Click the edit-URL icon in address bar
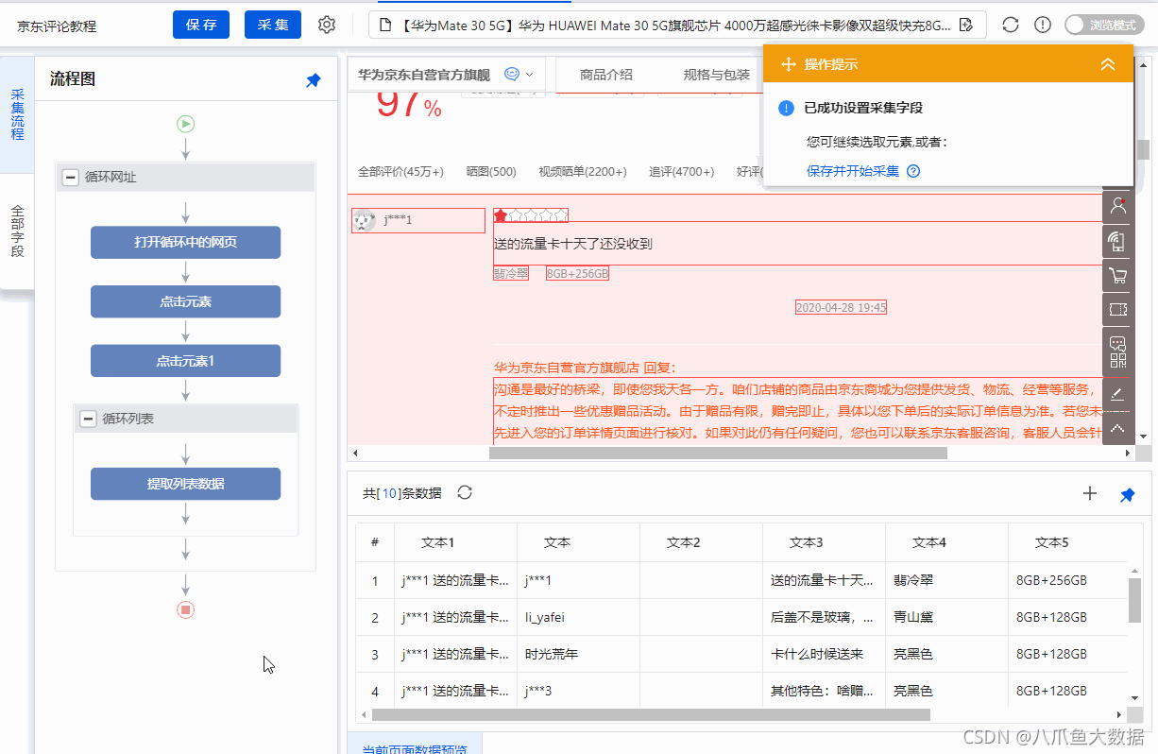This screenshot has height=754, width=1158. click(x=965, y=25)
